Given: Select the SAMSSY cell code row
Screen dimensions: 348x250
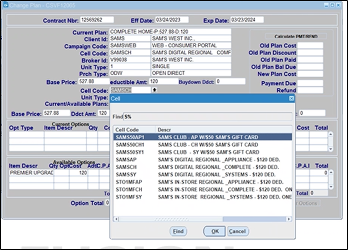Looking at the screenshot, I should 202,175.
